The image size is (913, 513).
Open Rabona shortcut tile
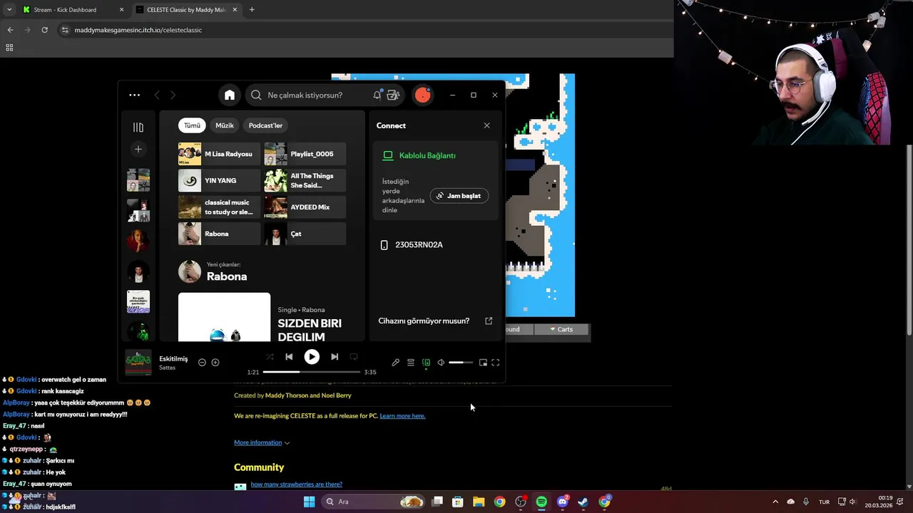point(219,234)
